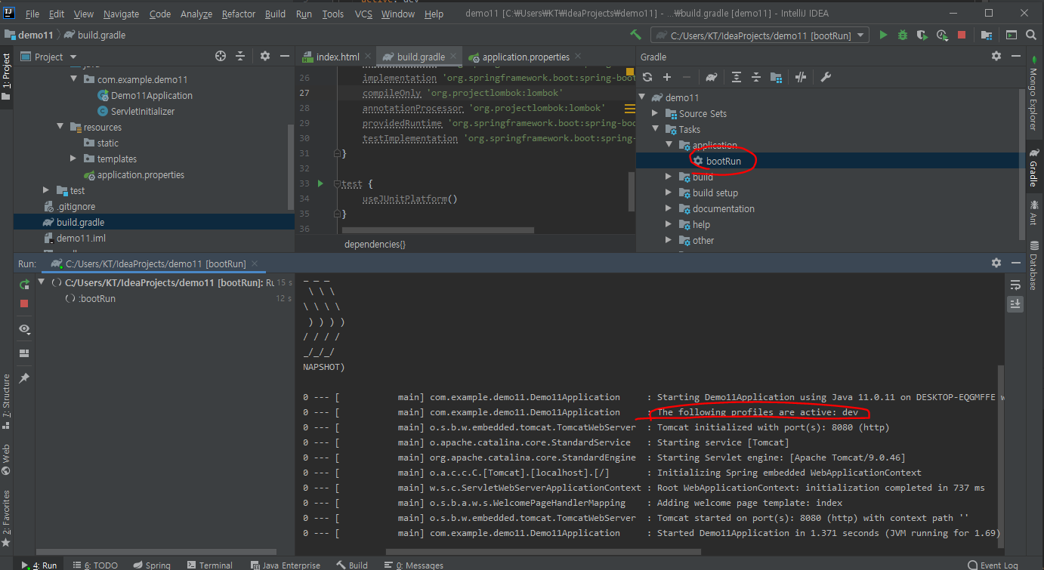The image size is (1044, 570).
Task: Open the run configuration dropdown showing demo11 [bootRun]
Action: tap(761, 35)
